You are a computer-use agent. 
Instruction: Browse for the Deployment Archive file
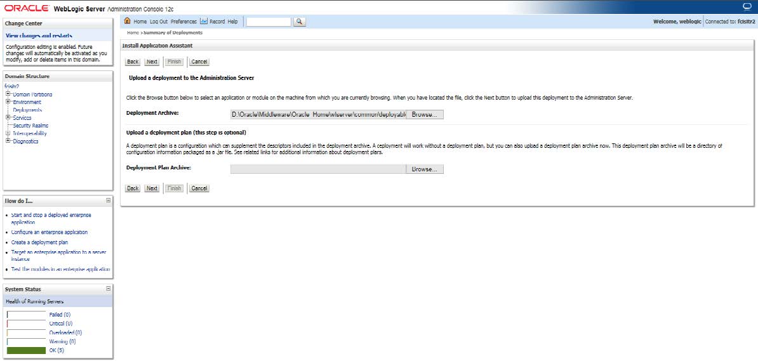tap(425, 115)
